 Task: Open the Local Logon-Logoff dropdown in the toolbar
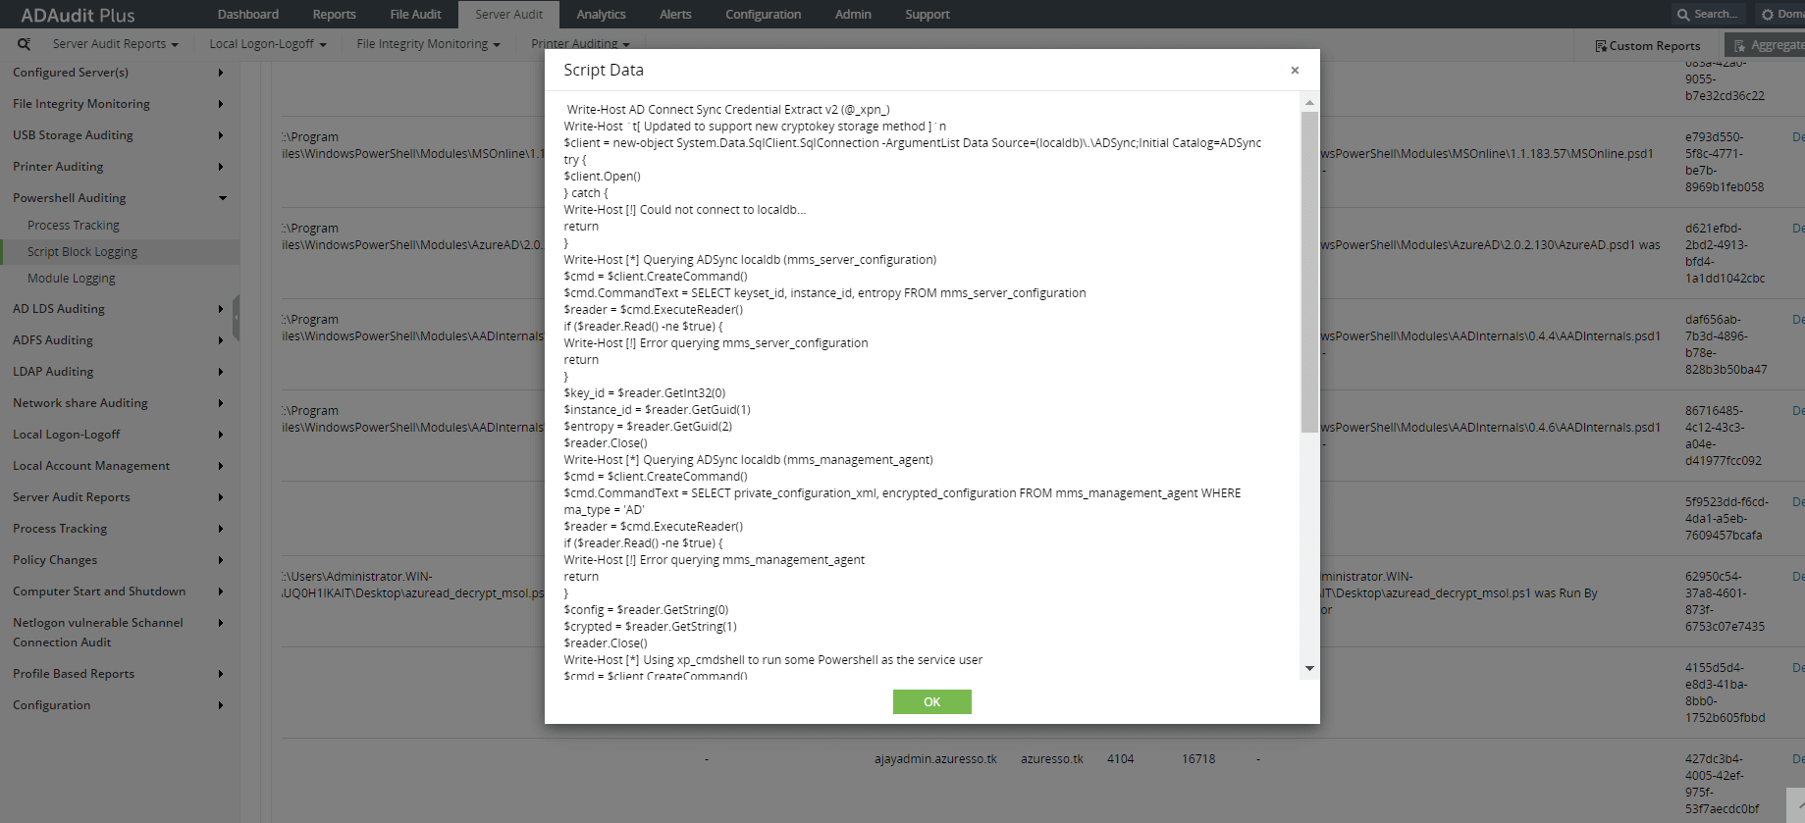click(268, 44)
